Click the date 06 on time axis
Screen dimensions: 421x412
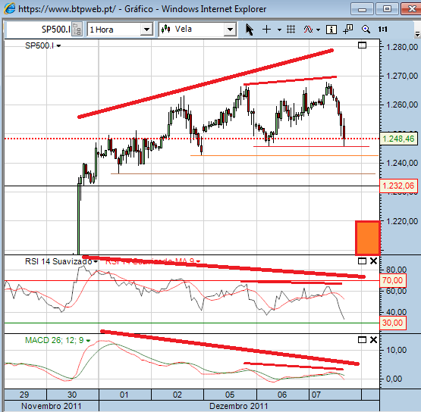coord(282,395)
